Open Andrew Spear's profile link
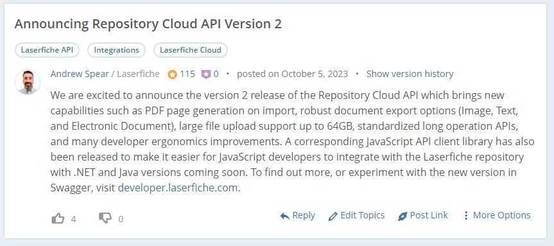This screenshot has height=246, width=554. [x=80, y=74]
